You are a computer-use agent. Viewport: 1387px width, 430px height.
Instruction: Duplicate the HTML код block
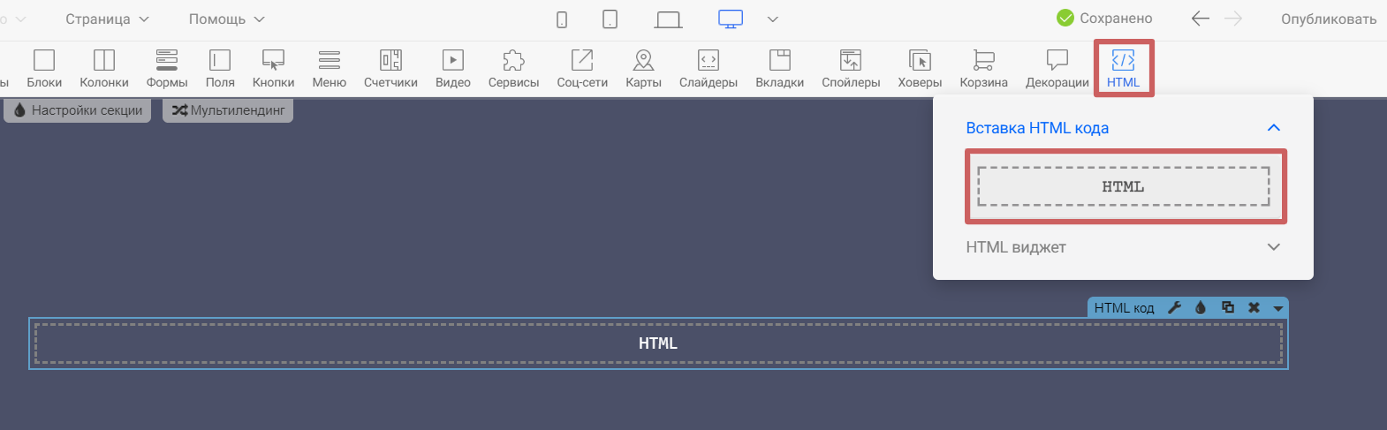[x=1227, y=307]
